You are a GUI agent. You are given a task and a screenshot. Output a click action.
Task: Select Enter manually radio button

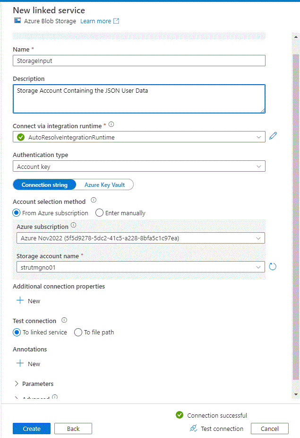click(x=99, y=213)
